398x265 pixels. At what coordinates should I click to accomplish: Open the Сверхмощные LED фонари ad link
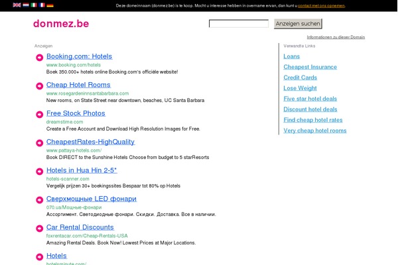click(x=92, y=199)
